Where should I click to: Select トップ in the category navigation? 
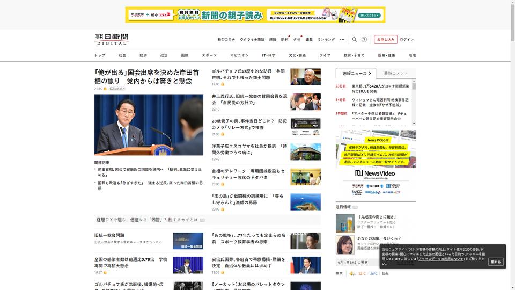point(100,55)
